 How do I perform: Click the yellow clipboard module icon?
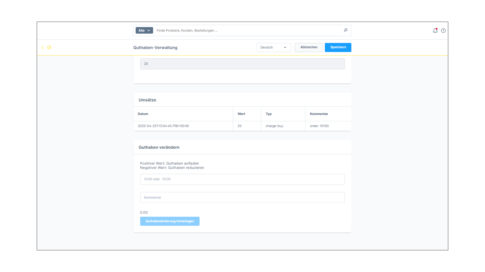(x=49, y=47)
